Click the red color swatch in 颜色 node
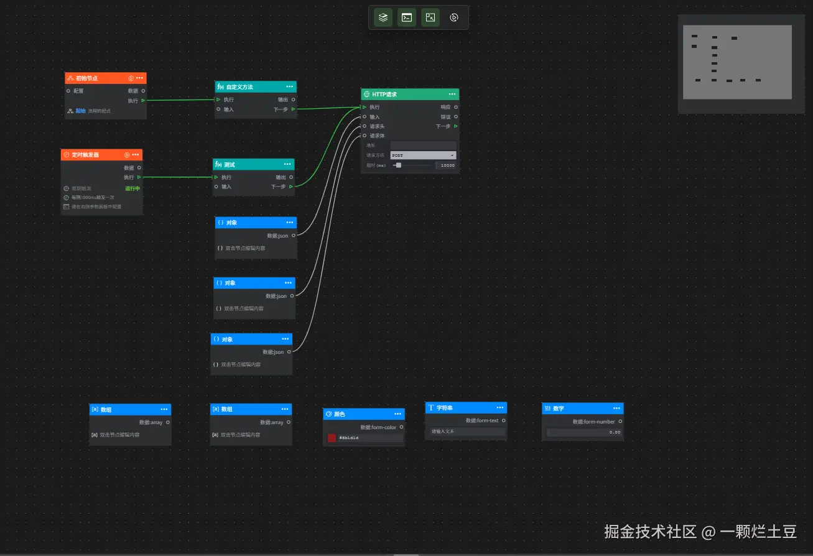813x556 pixels. [332, 438]
